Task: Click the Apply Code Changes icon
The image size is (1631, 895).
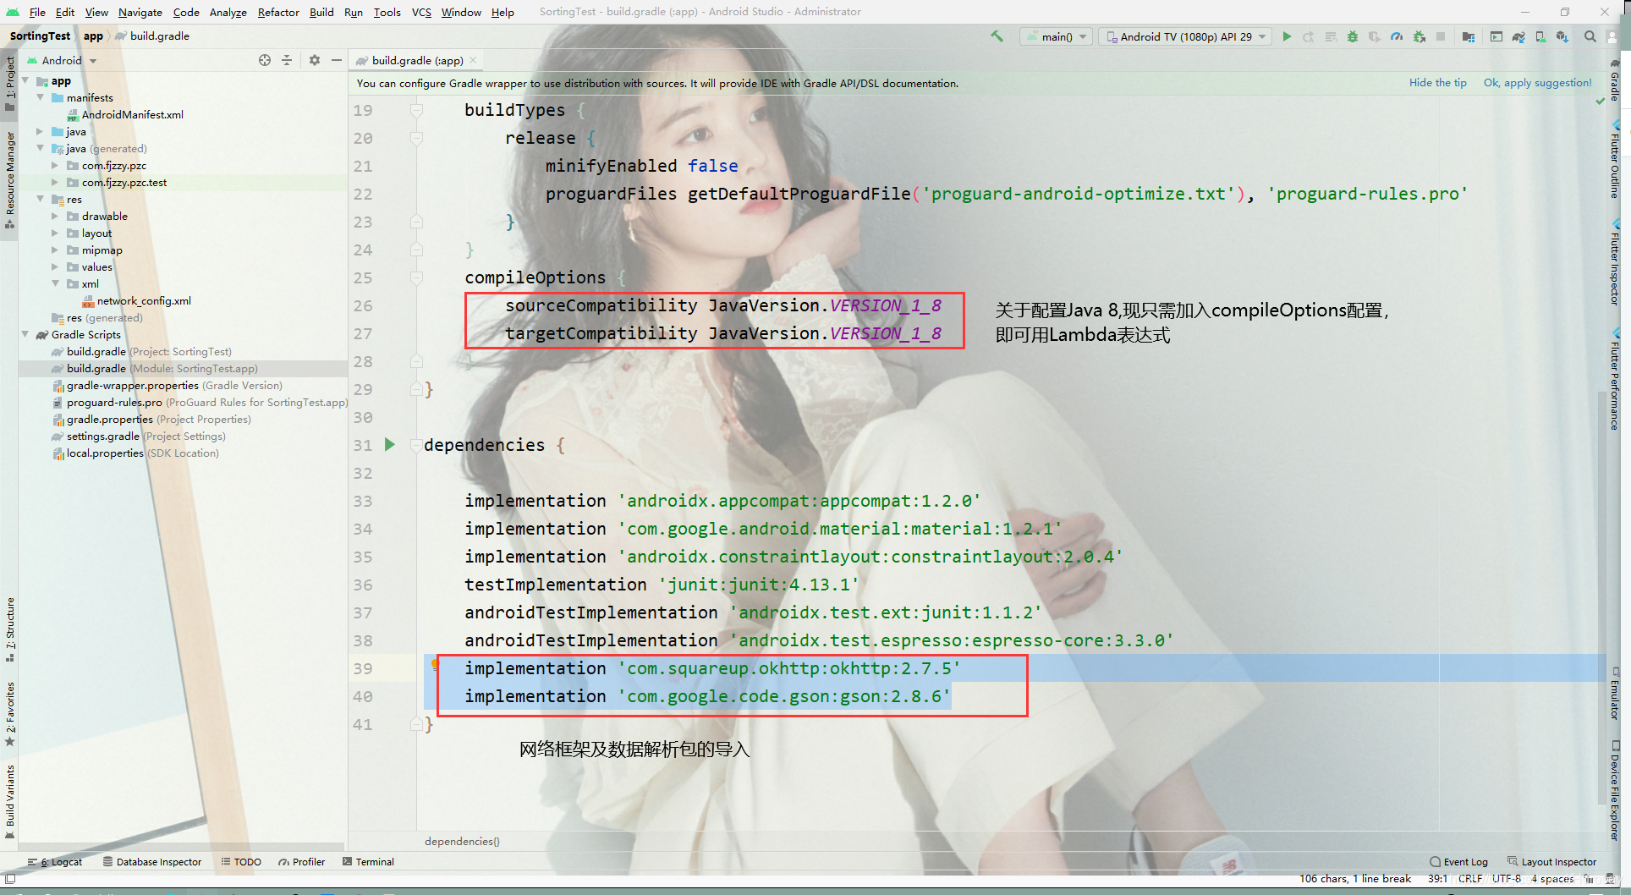Action: pos(1331,36)
